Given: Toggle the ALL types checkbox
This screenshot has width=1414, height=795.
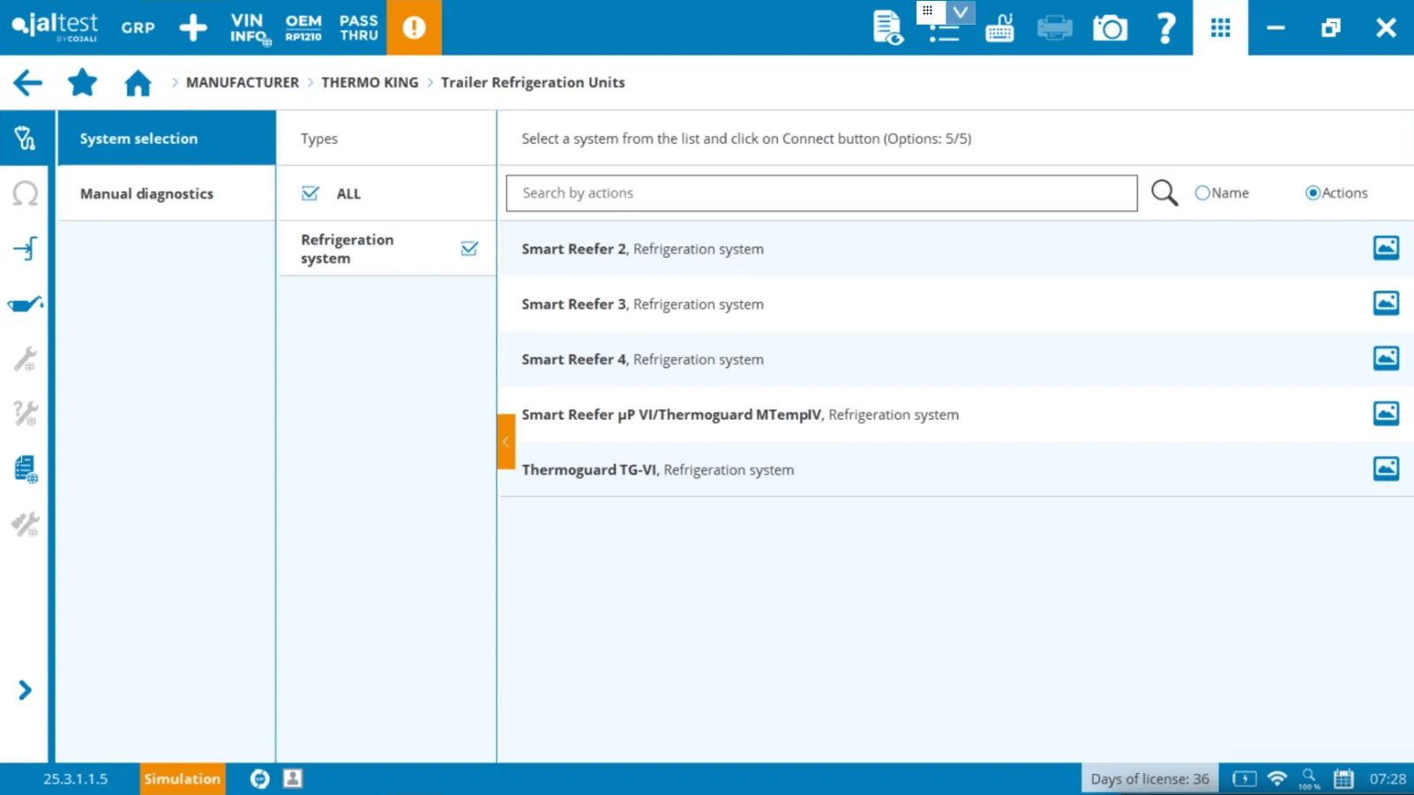Looking at the screenshot, I should pos(310,193).
